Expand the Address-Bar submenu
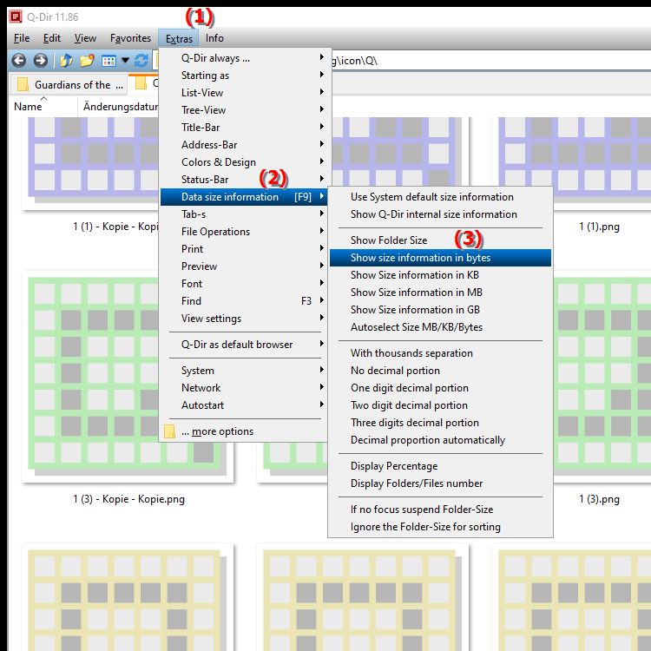 (x=245, y=145)
